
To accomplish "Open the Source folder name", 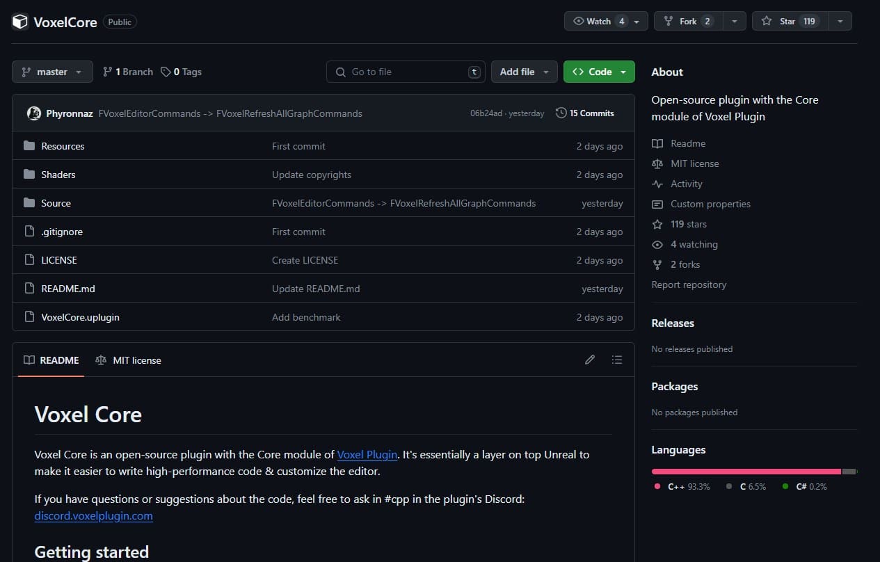I will (56, 203).
